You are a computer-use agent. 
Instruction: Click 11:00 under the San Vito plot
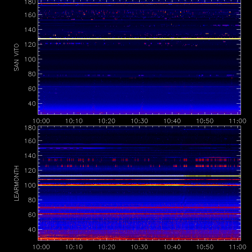coord(238,121)
